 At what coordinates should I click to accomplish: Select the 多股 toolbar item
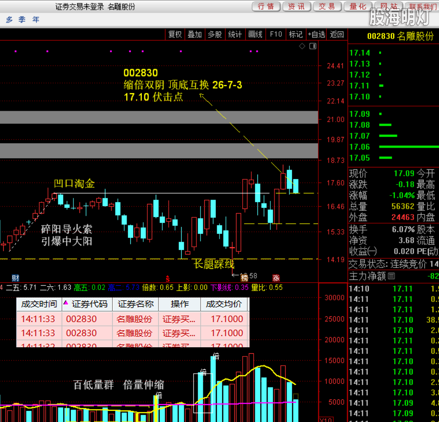click(x=215, y=35)
